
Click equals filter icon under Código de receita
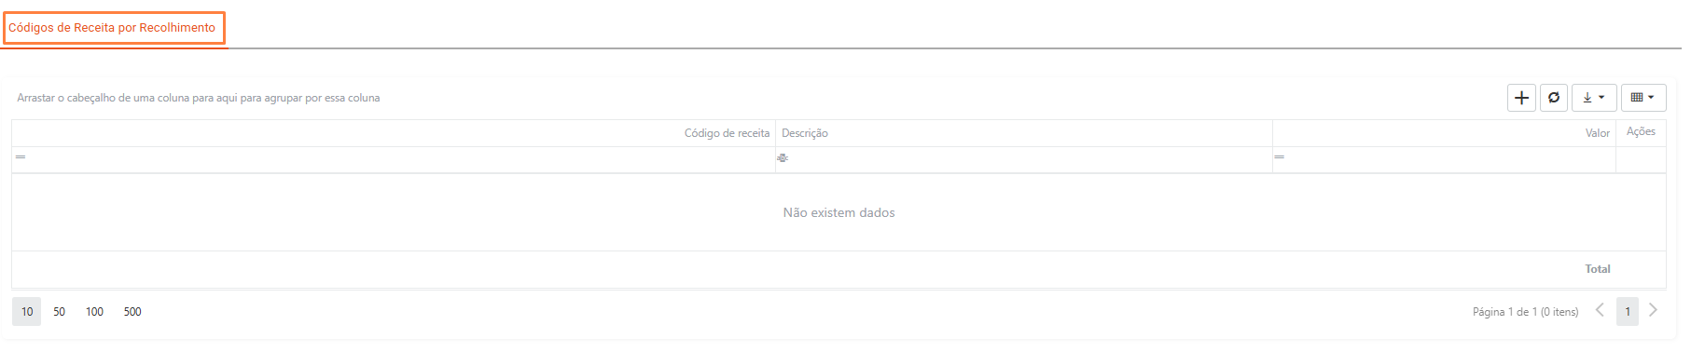21,157
